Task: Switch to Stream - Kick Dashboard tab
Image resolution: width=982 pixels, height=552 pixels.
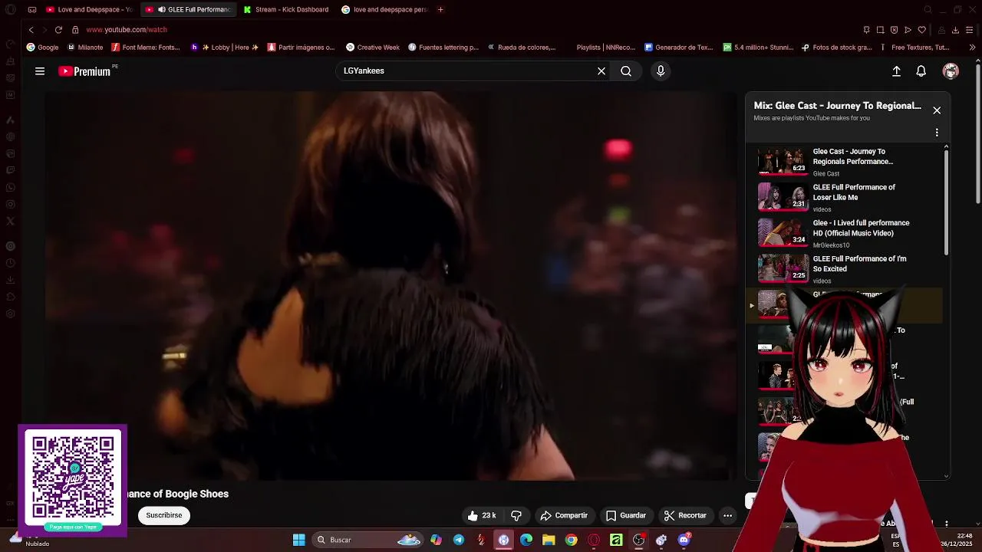Action: 286,10
